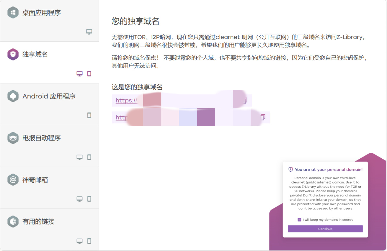387x251 pixels.
Task: Open the 电报自动程序 section
Action: [50, 146]
